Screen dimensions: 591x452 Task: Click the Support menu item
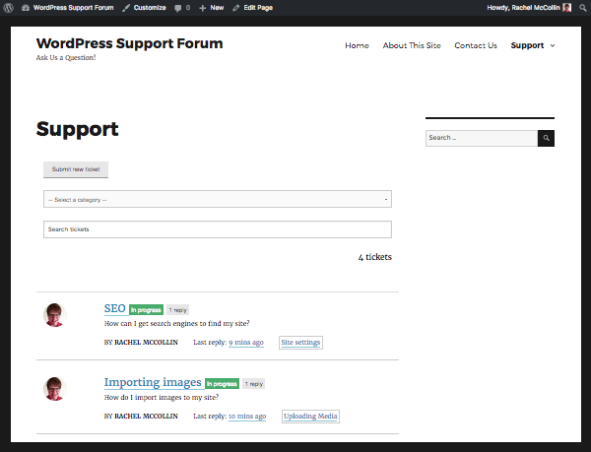tap(527, 45)
